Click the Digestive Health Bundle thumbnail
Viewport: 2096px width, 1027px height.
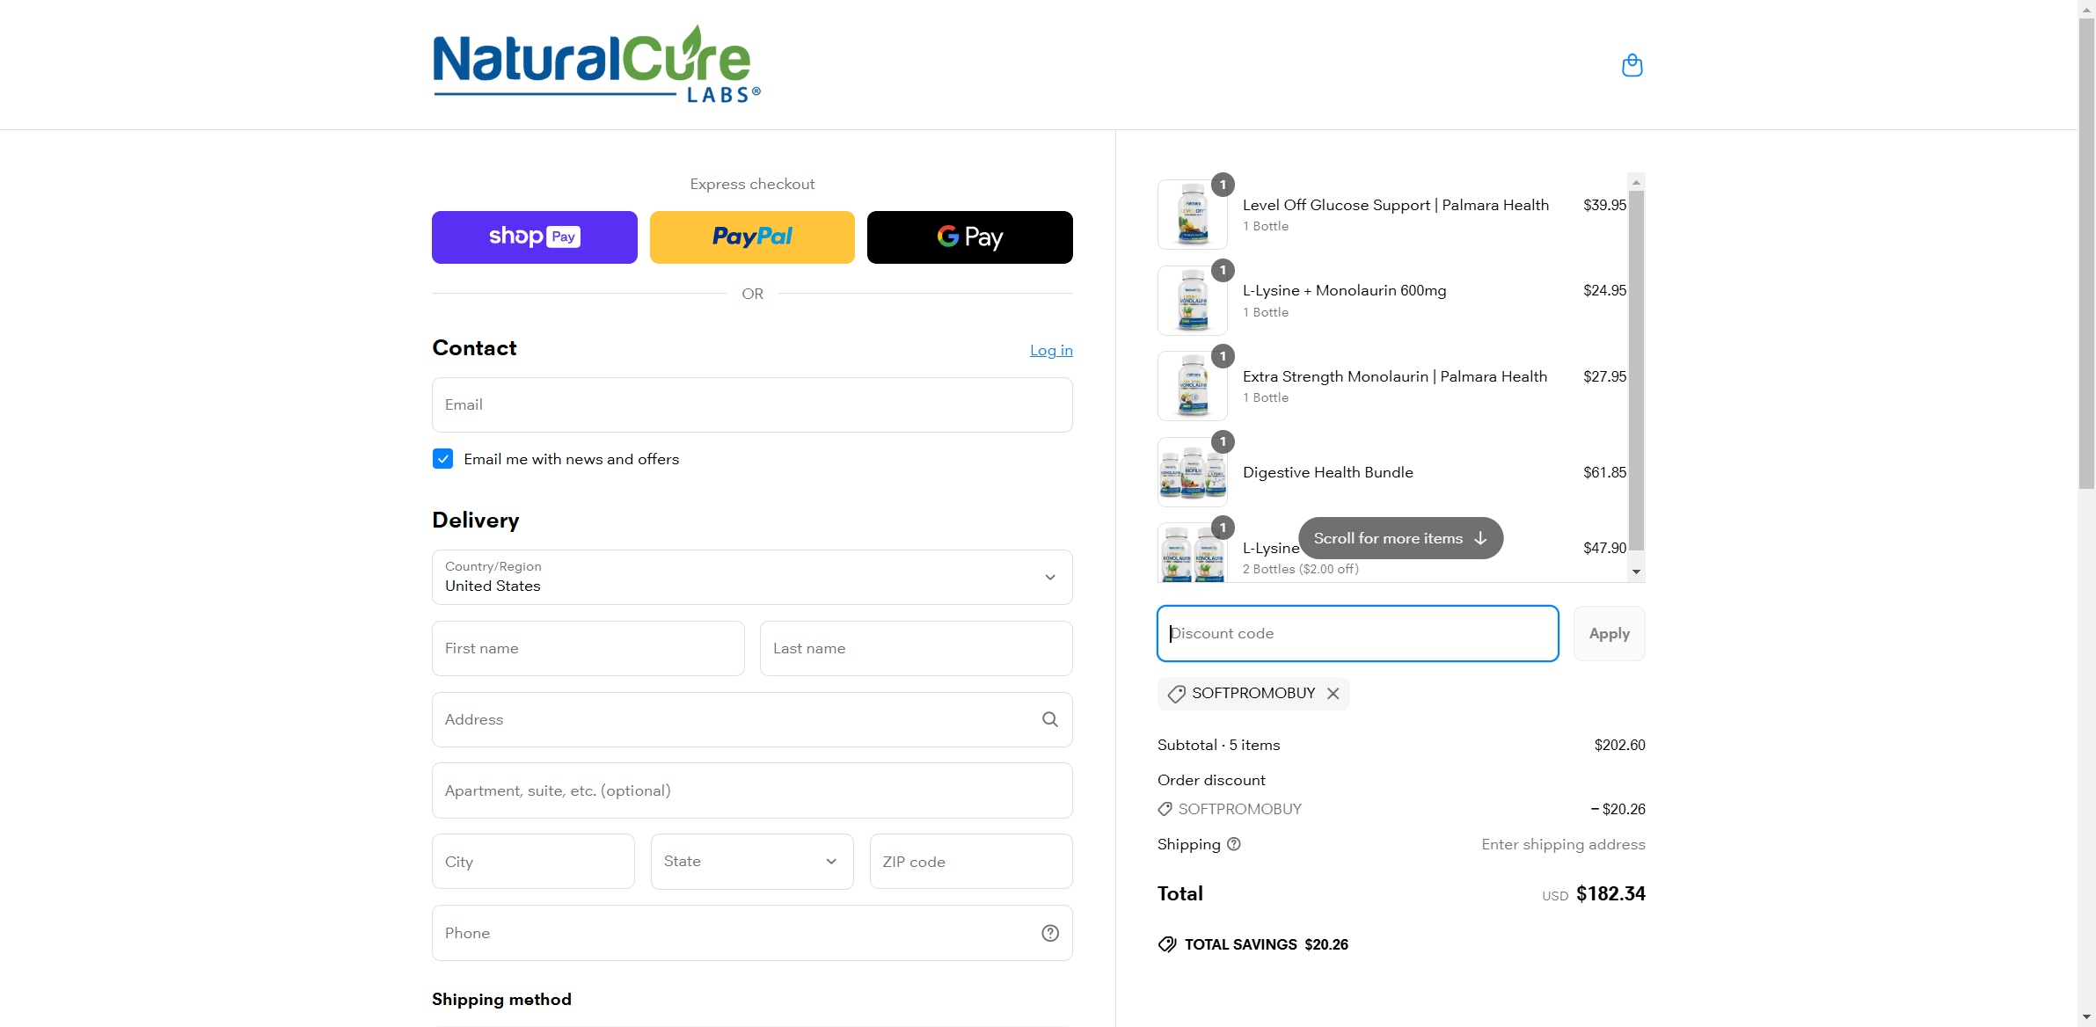(1193, 472)
